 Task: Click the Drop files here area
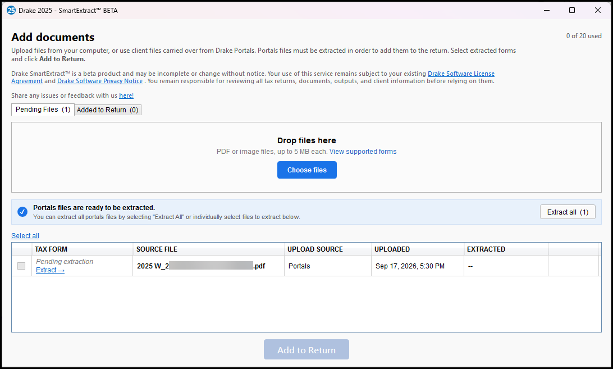point(306,157)
